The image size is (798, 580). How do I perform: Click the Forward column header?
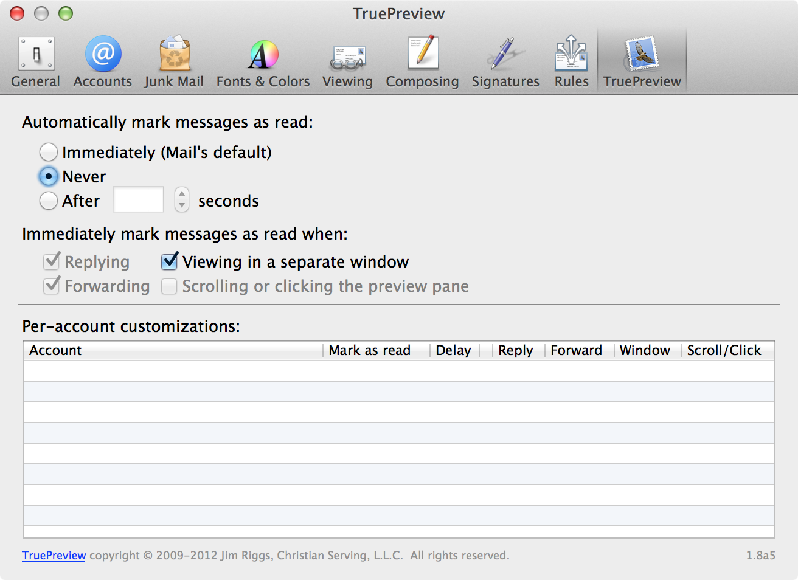579,351
